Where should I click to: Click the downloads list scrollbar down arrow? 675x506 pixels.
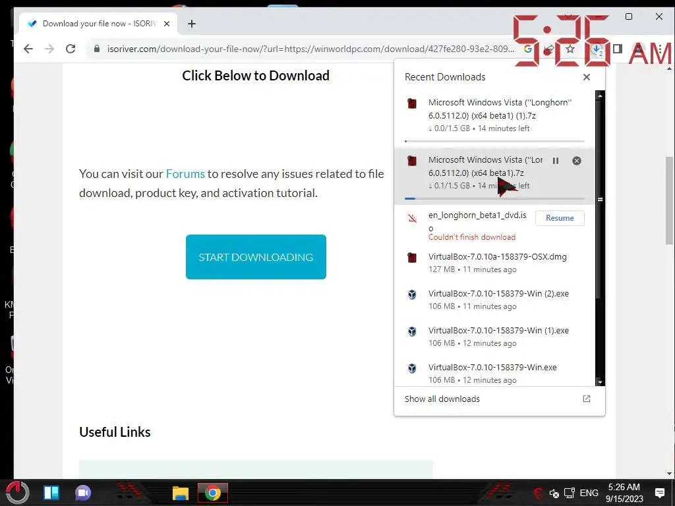(600, 382)
